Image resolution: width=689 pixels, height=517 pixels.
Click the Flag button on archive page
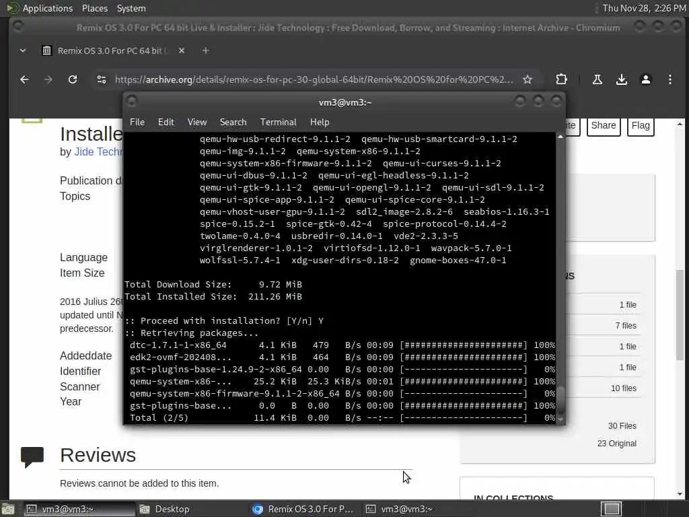click(x=641, y=126)
